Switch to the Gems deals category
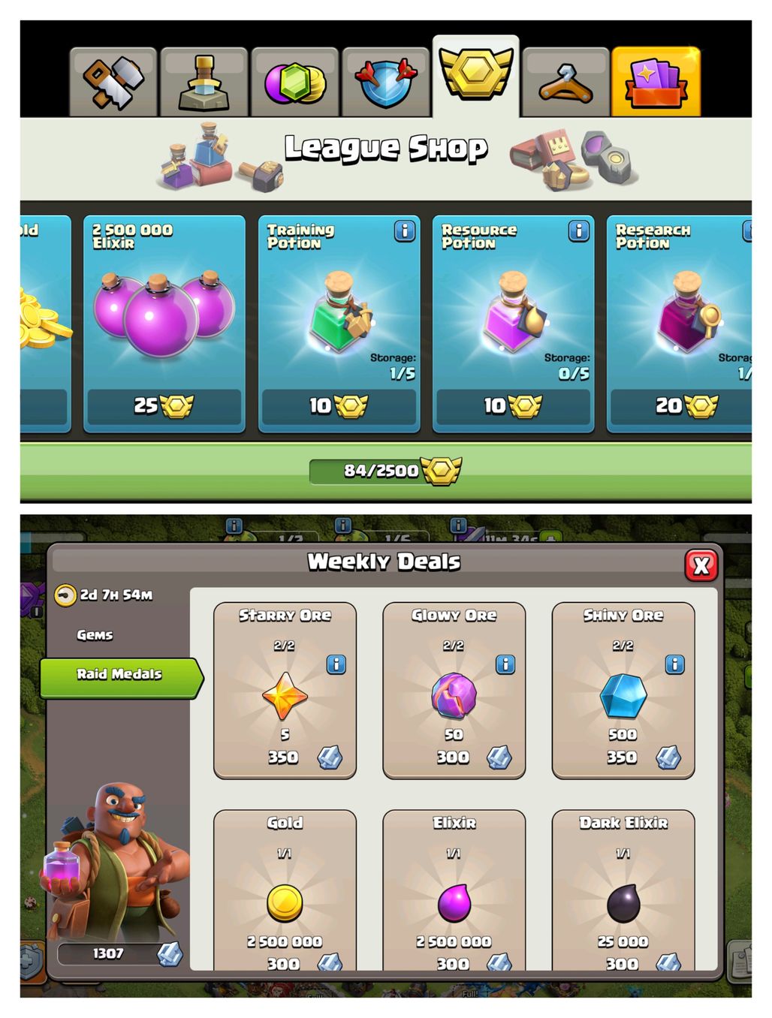Image resolution: width=772 pixels, height=1018 pixels. tap(95, 635)
